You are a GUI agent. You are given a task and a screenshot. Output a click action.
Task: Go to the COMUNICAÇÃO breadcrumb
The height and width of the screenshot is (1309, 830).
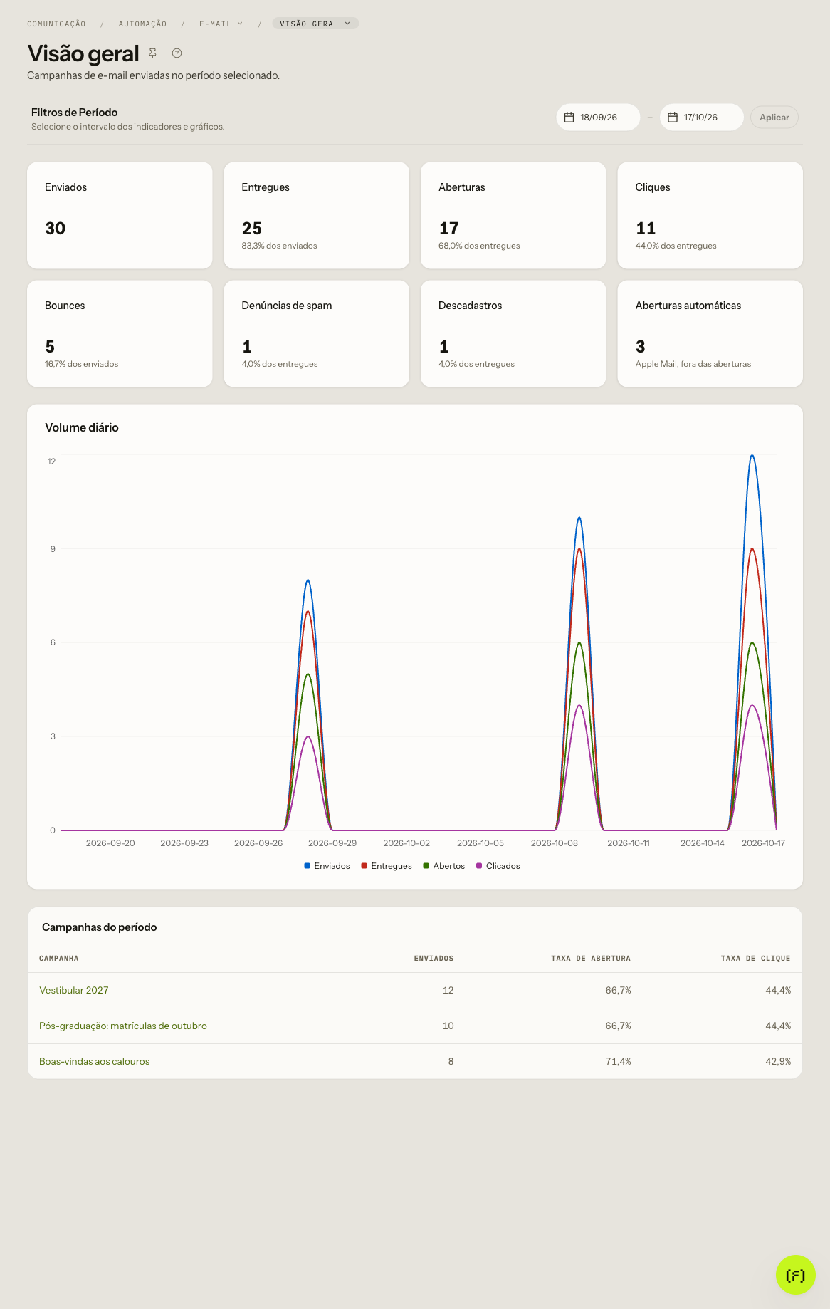coord(56,24)
